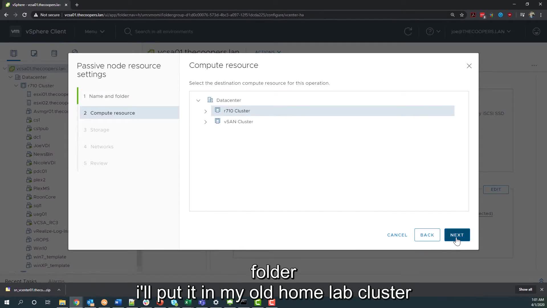Viewport: 547px width, 308px height.
Task: Open Settings gear from the taskbar
Action: (x=216, y=302)
